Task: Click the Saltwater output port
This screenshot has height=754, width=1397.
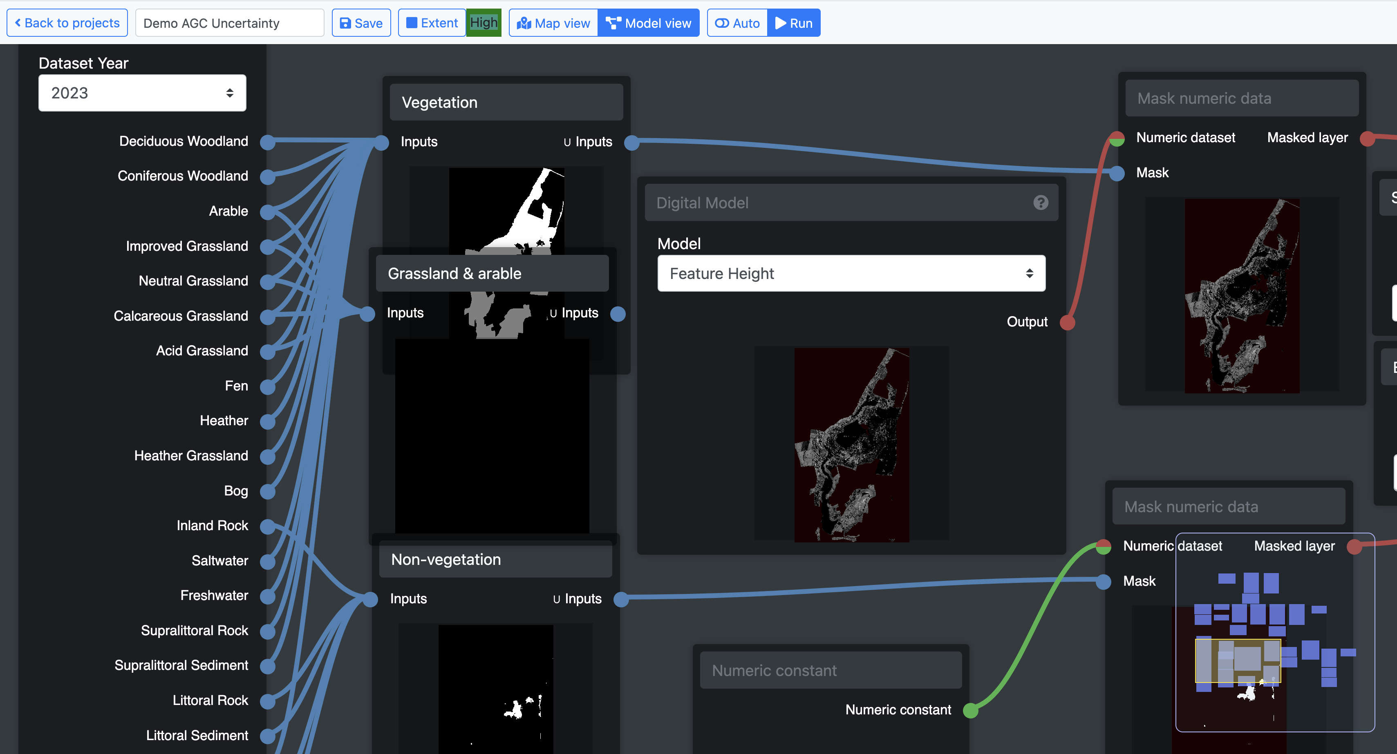Action: 267,561
